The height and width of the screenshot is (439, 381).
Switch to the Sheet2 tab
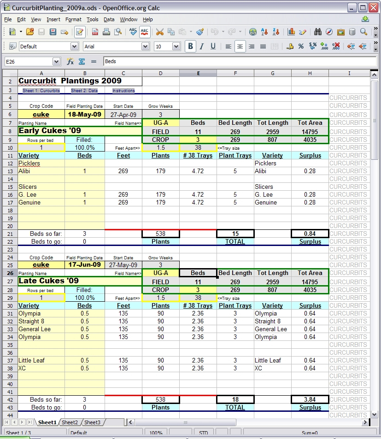point(70,422)
